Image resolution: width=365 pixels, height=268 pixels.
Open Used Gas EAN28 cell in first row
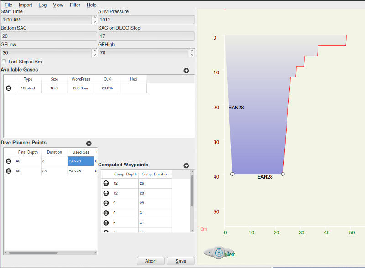tap(80, 161)
